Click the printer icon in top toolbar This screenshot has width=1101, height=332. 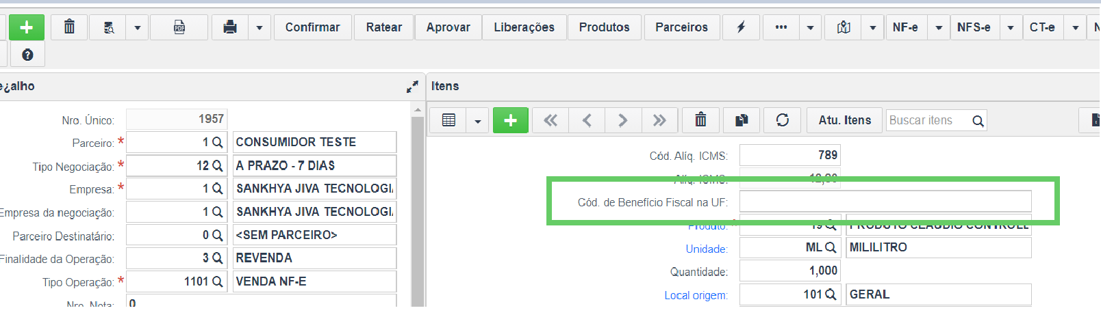230,27
